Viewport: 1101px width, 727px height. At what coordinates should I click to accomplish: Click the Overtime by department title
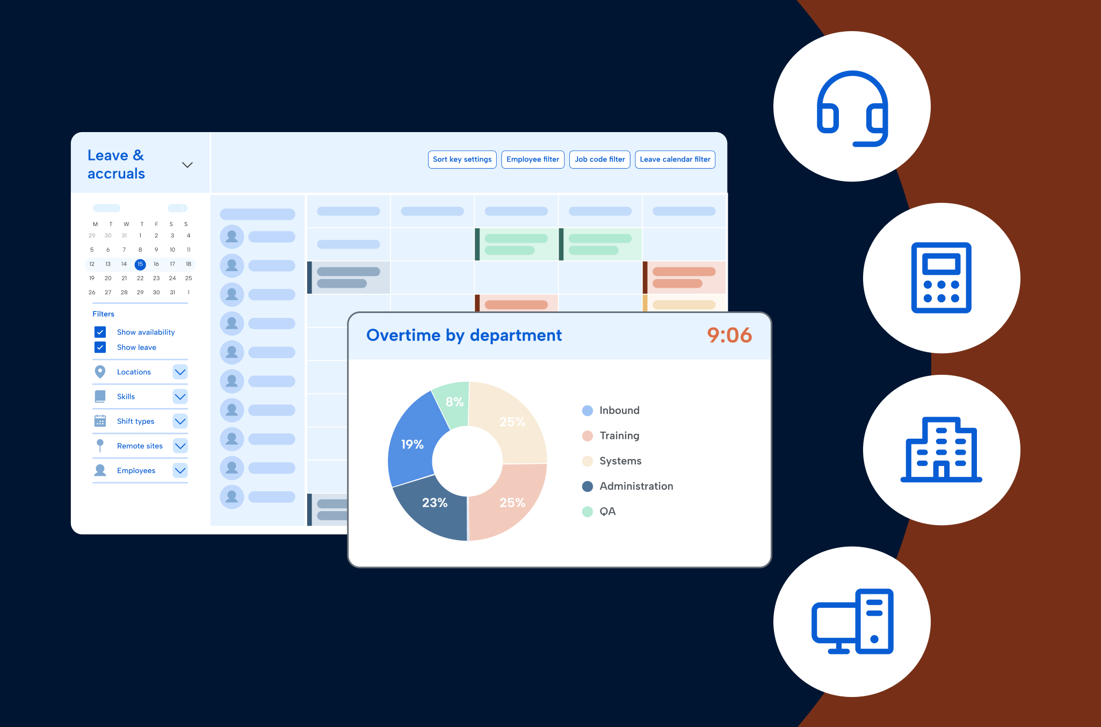(x=464, y=335)
